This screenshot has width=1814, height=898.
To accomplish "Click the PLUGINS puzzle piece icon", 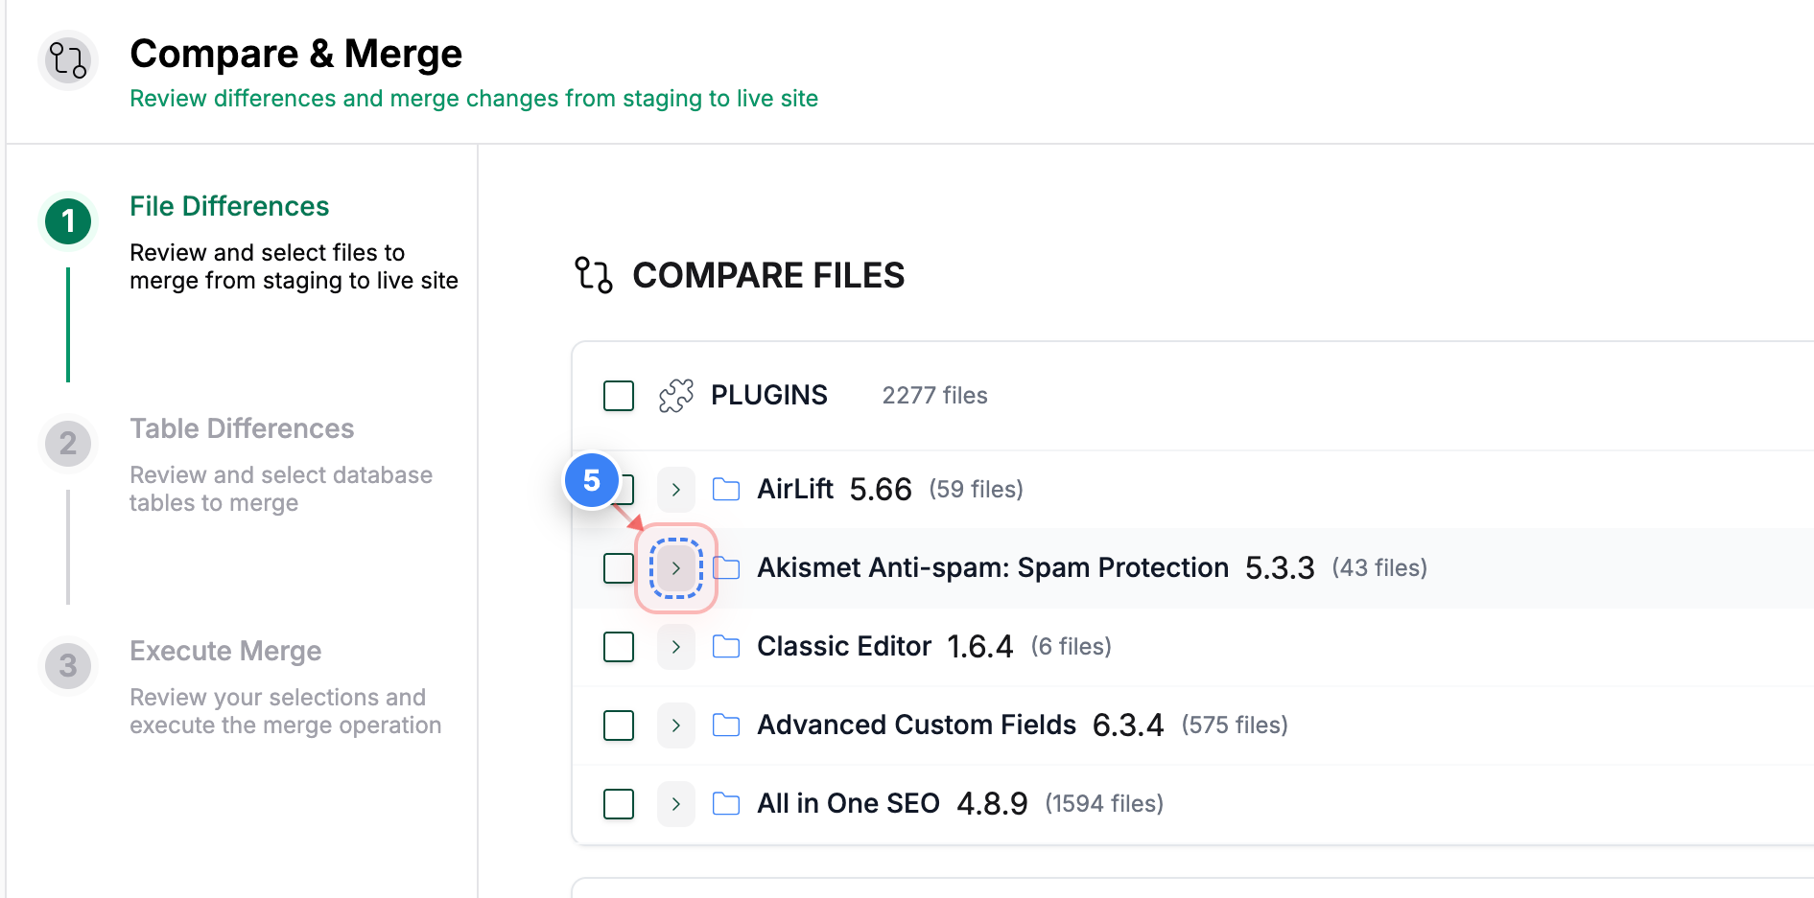I will pyautogui.click(x=676, y=394).
